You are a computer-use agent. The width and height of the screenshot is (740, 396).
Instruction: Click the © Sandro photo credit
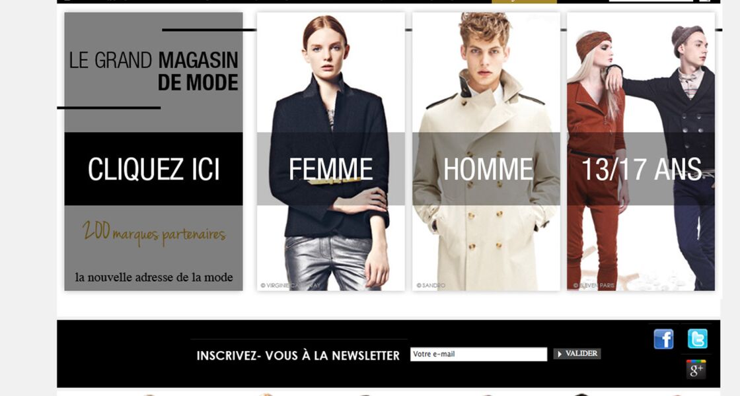click(430, 285)
